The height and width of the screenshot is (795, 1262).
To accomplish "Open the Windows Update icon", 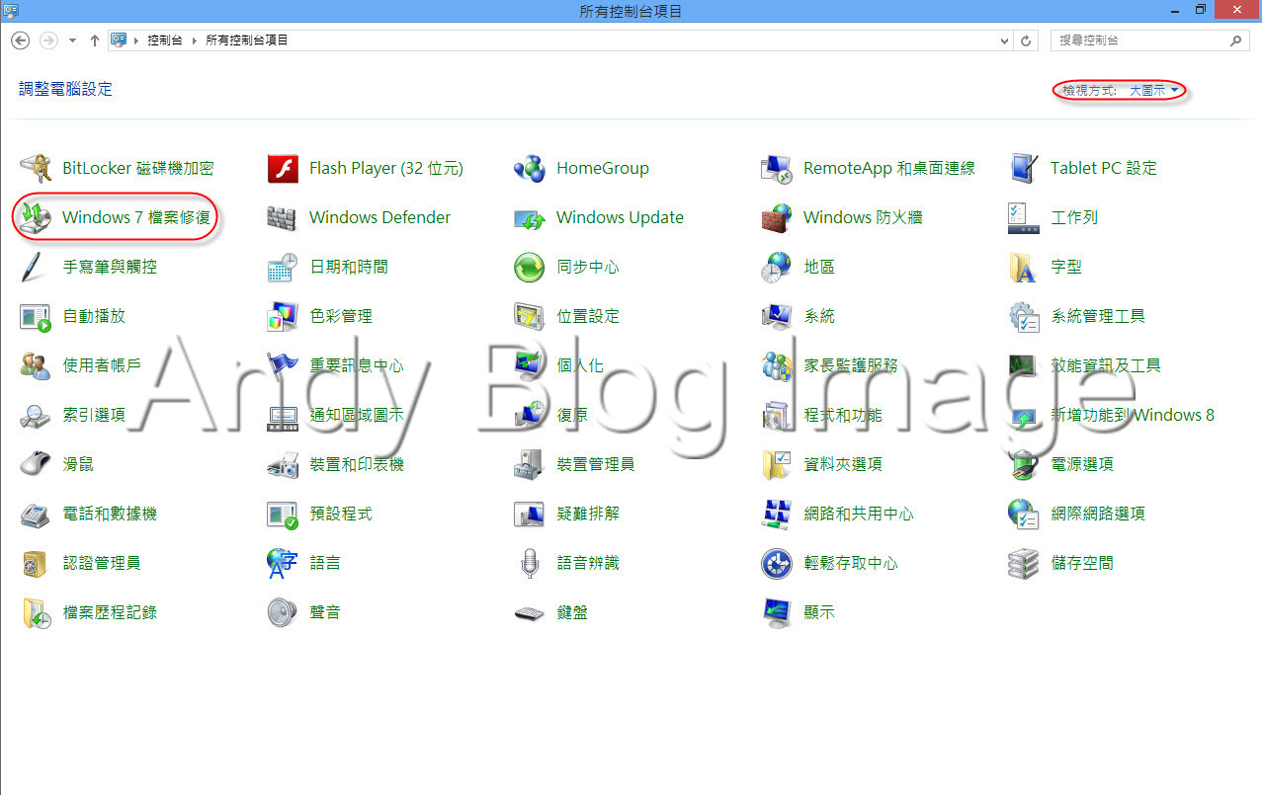I will pos(530,217).
